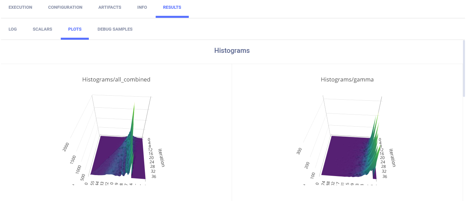Open the LOG sub-tab
Image resolution: width=466 pixels, height=201 pixels.
pyautogui.click(x=12, y=29)
